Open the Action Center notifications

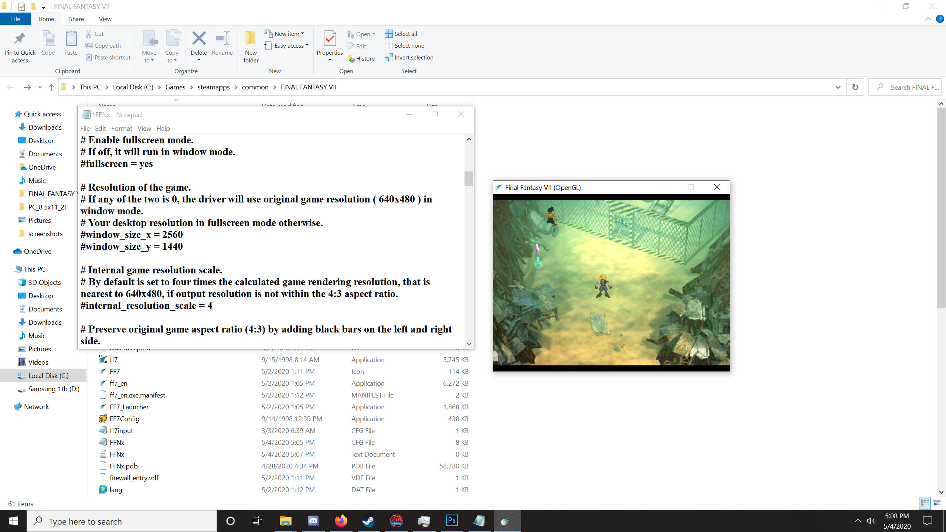[x=928, y=521]
